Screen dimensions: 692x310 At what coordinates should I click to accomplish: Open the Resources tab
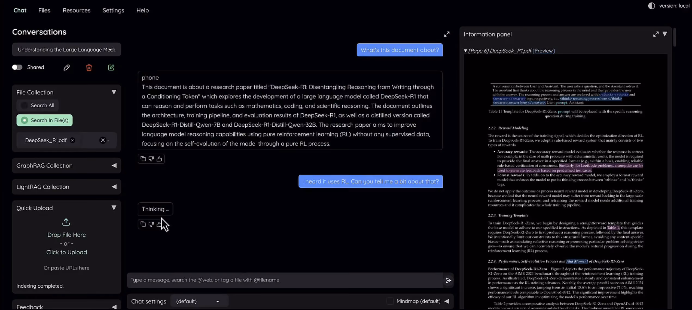click(76, 10)
